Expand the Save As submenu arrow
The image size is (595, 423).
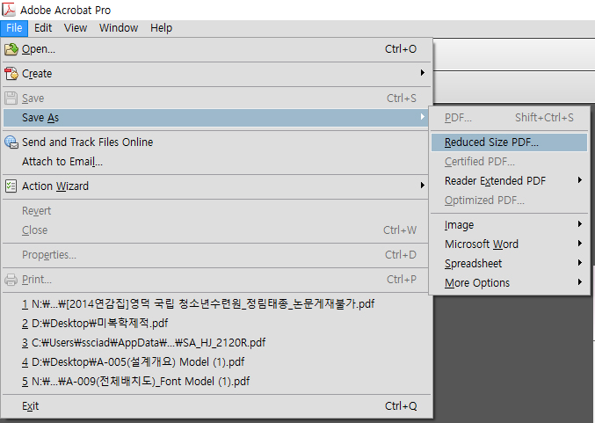tap(423, 117)
